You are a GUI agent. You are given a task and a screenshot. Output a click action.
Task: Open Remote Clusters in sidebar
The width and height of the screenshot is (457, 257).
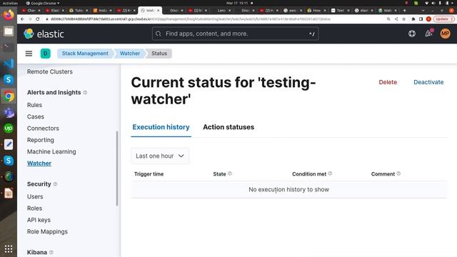point(50,71)
